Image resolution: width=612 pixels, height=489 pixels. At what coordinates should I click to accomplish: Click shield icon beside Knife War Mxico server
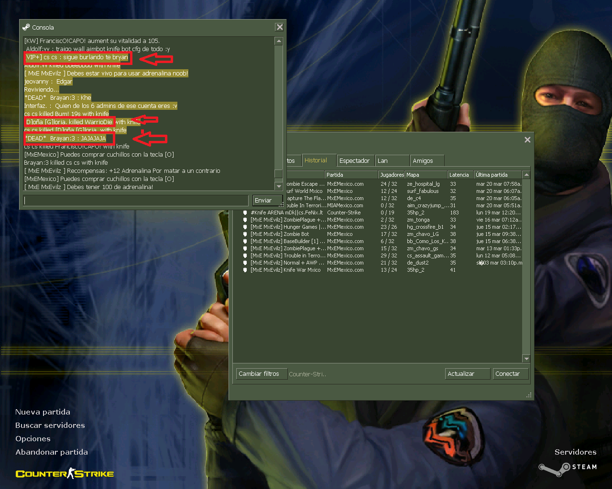pyautogui.click(x=245, y=270)
